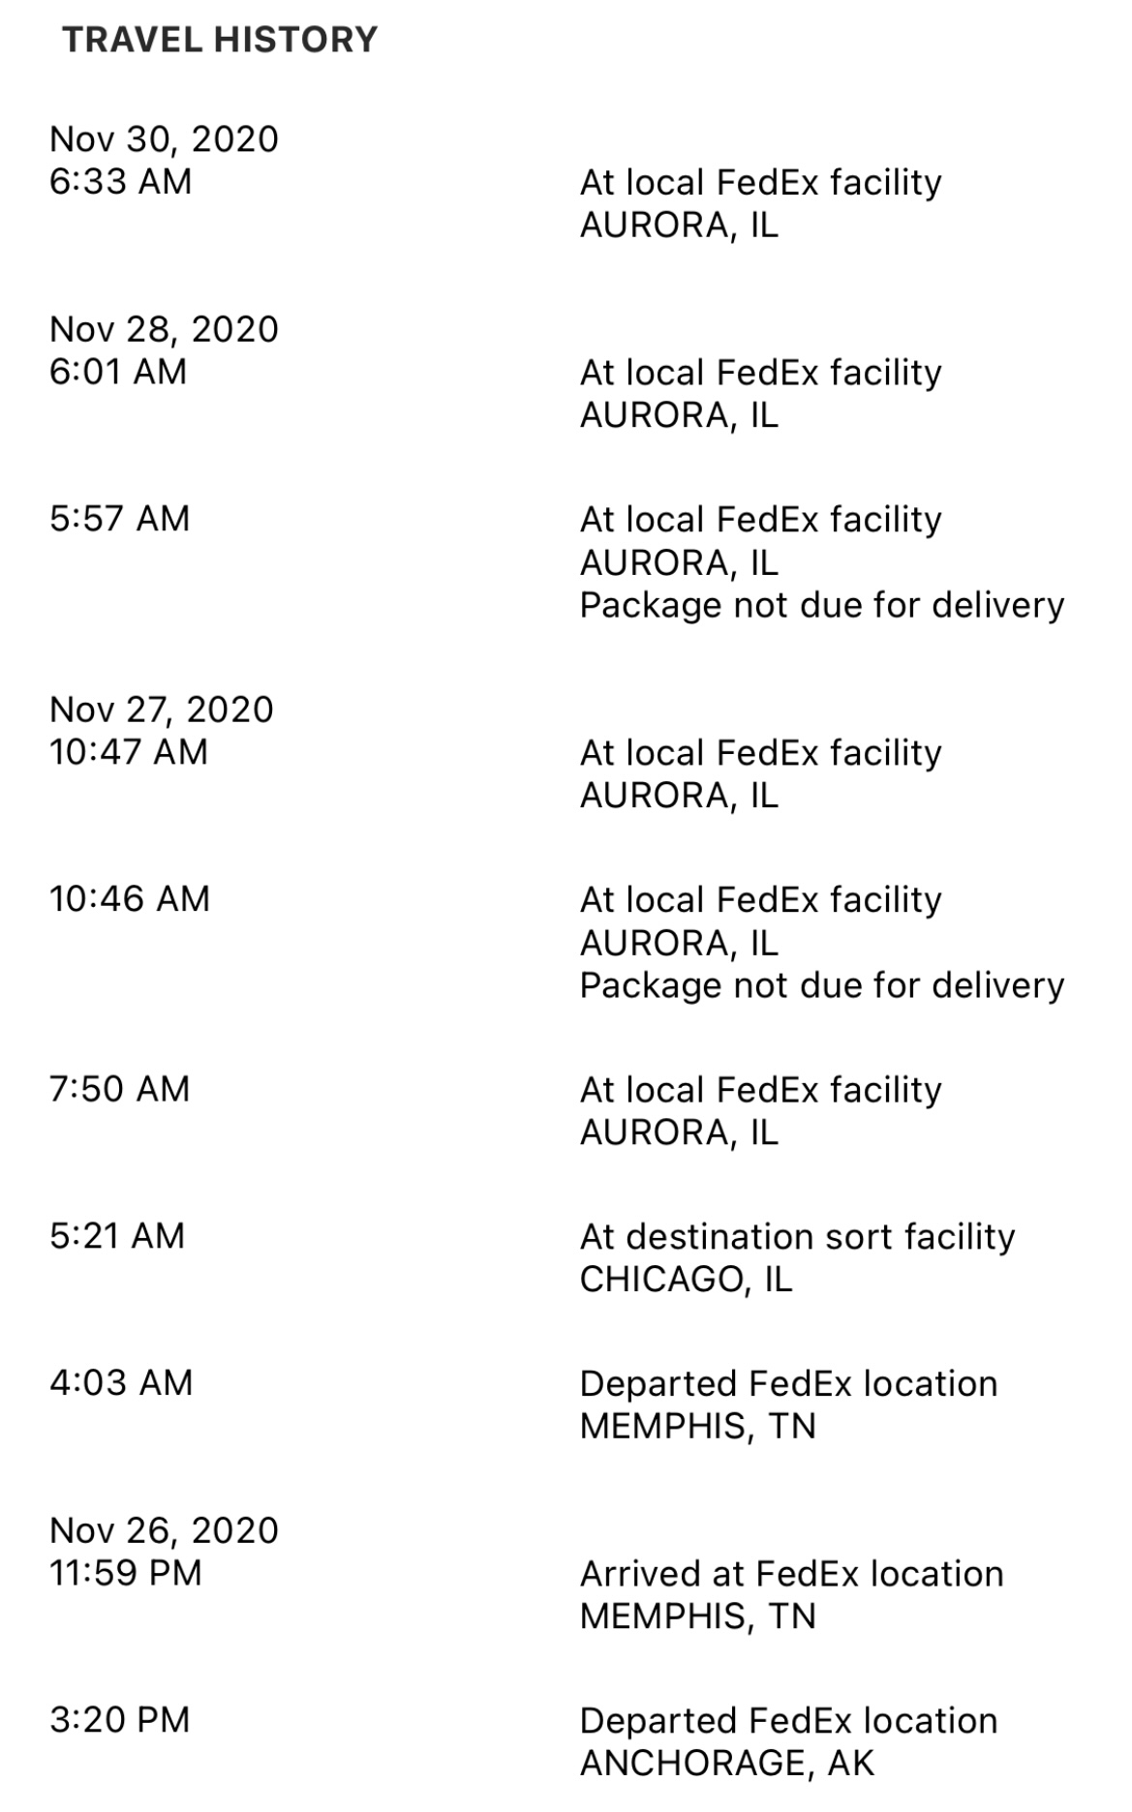Tap the 3:20 PM timestamp
Viewport: 1132px width, 1812px height.
(x=119, y=1720)
